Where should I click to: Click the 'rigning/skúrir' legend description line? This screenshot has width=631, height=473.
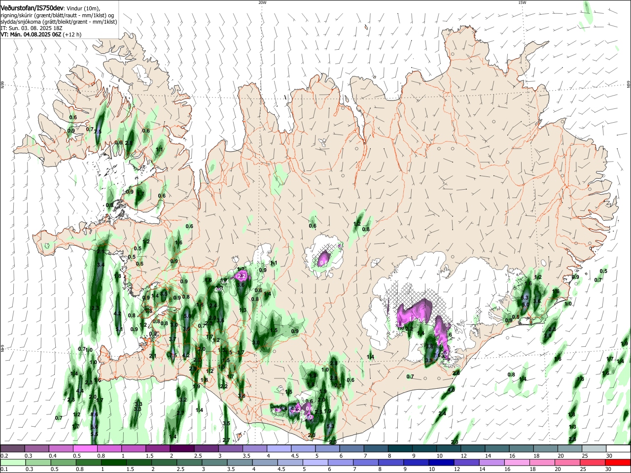57,15
